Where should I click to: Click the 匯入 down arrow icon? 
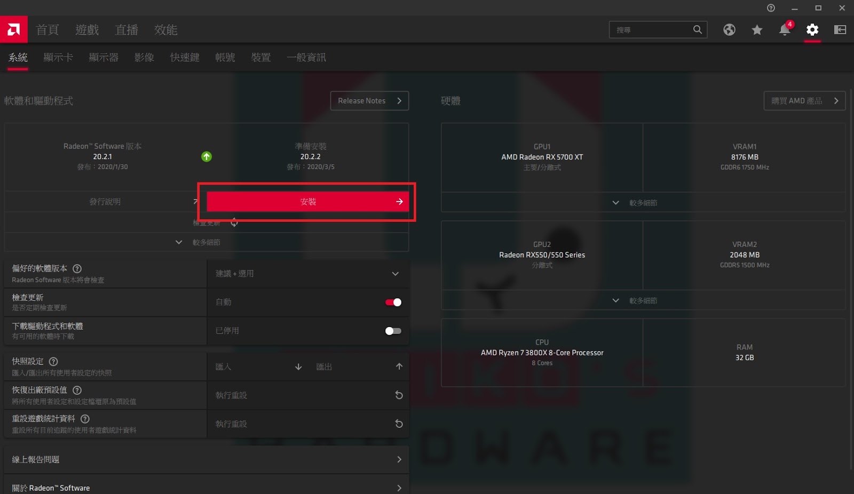tap(298, 367)
